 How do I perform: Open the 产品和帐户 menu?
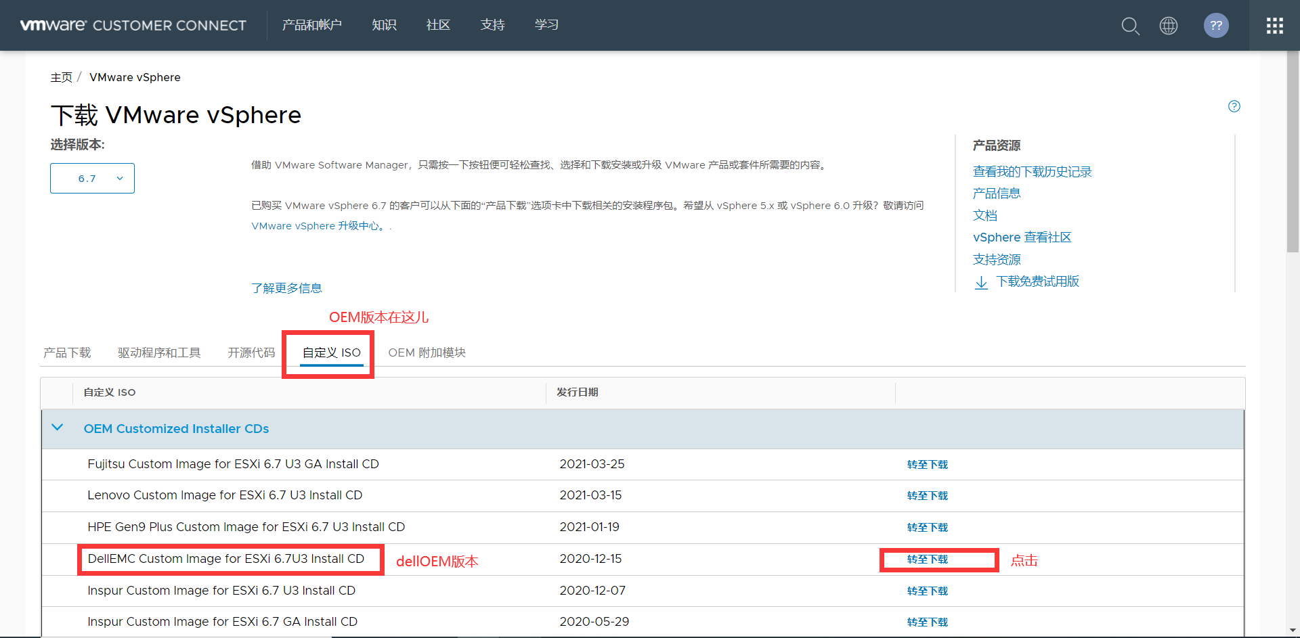coord(312,25)
